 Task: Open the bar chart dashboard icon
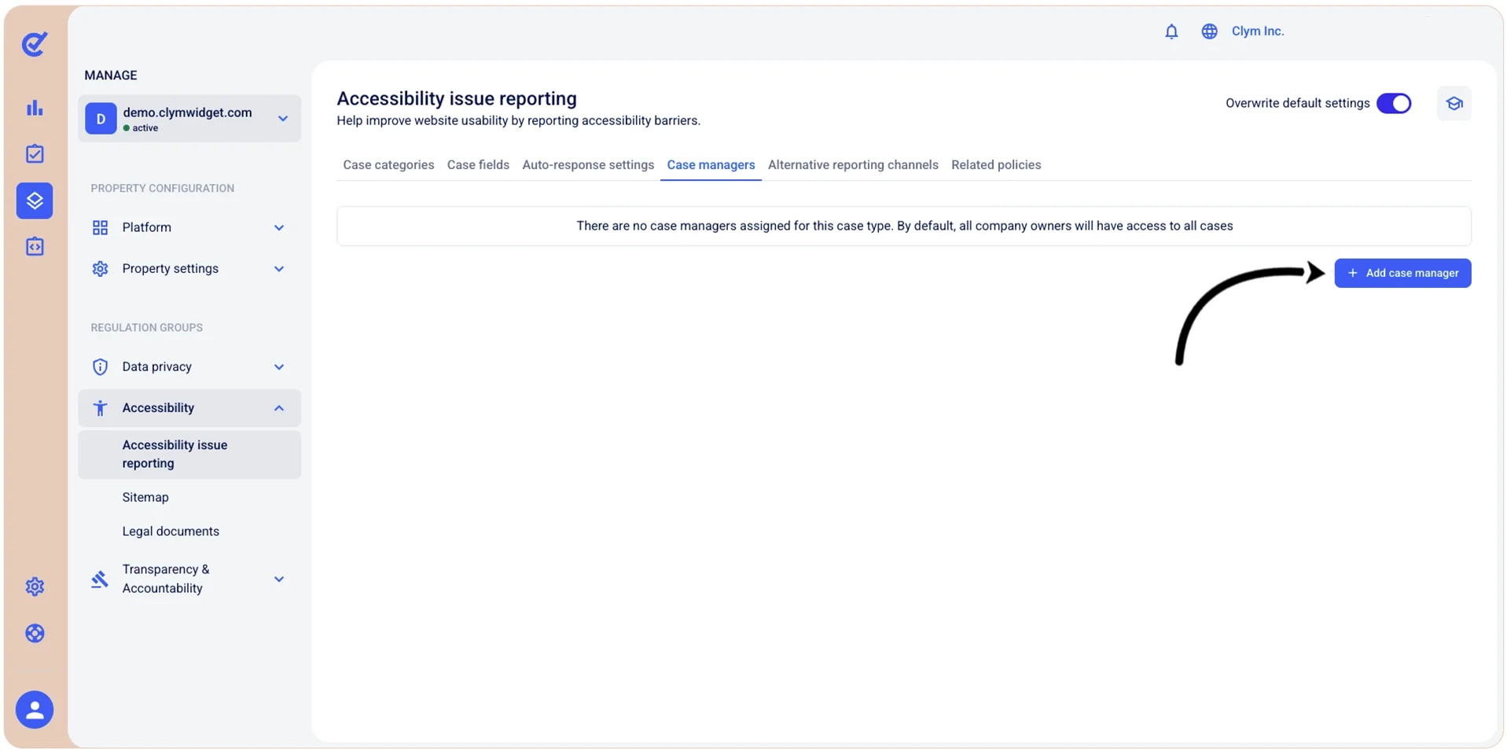click(x=35, y=108)
